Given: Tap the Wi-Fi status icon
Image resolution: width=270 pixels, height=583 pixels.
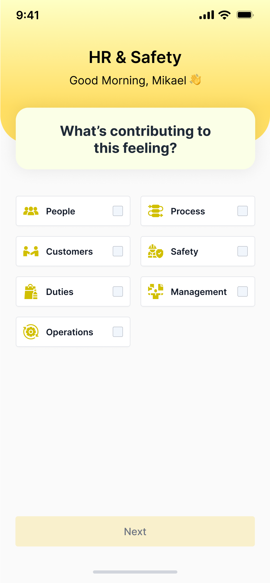Looking at the screenshot, I should tap(224, 15).
